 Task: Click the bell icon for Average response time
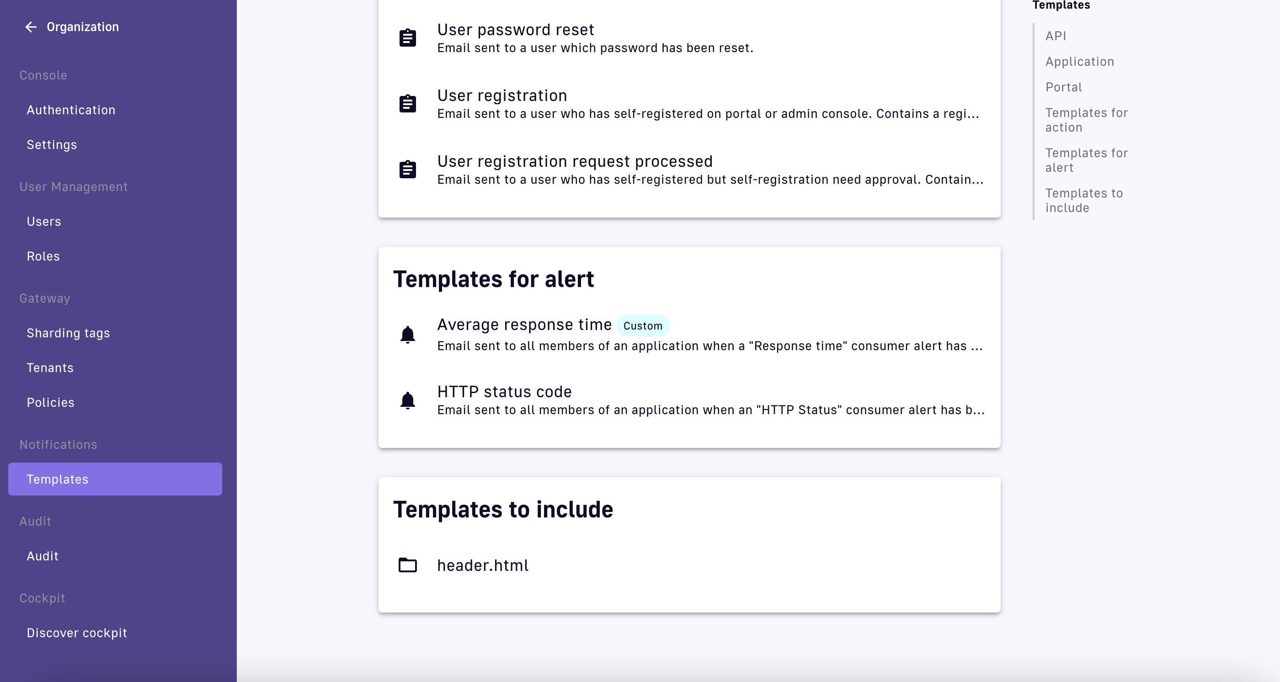[407, 335]
